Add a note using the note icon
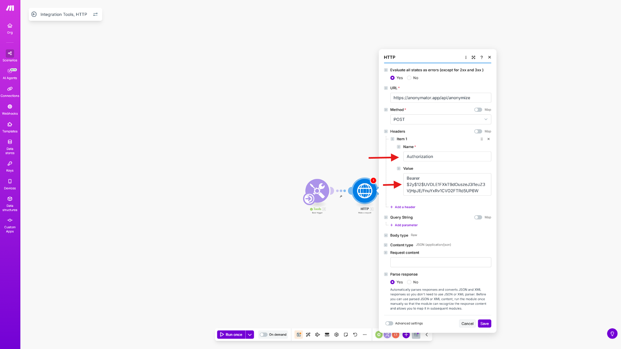The image size is (621, 349). click(346, 334)
